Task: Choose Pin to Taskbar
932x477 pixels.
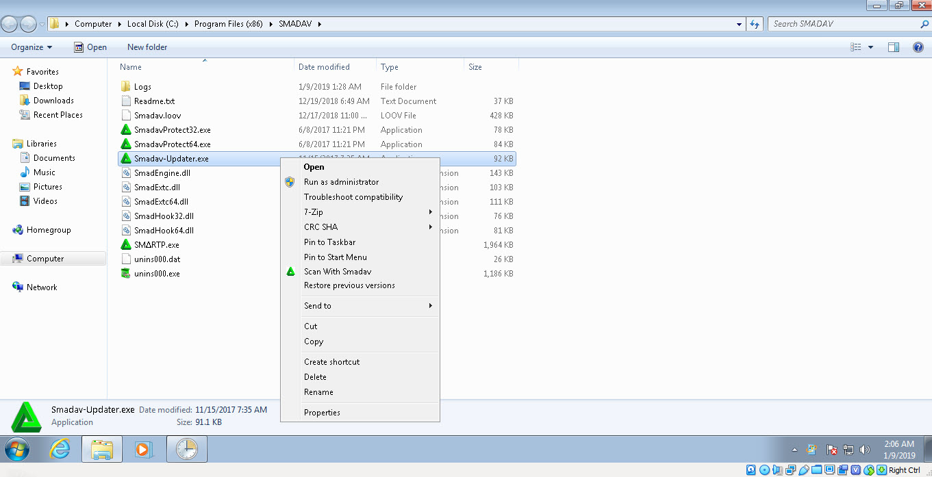Action: pyautogui.click(x=360, y=242)
